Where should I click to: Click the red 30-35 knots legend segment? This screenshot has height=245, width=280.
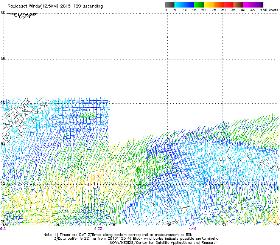coord(229,5)
